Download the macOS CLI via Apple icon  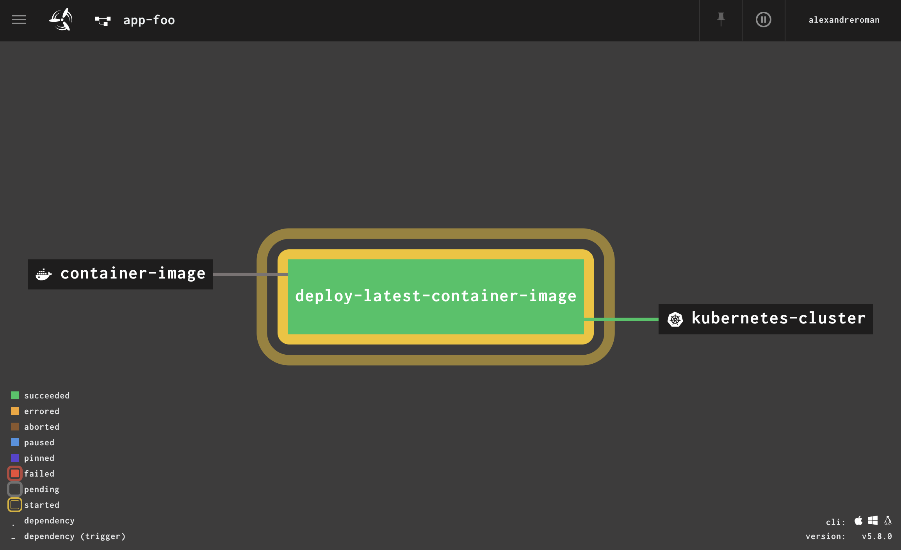point(858,520)
